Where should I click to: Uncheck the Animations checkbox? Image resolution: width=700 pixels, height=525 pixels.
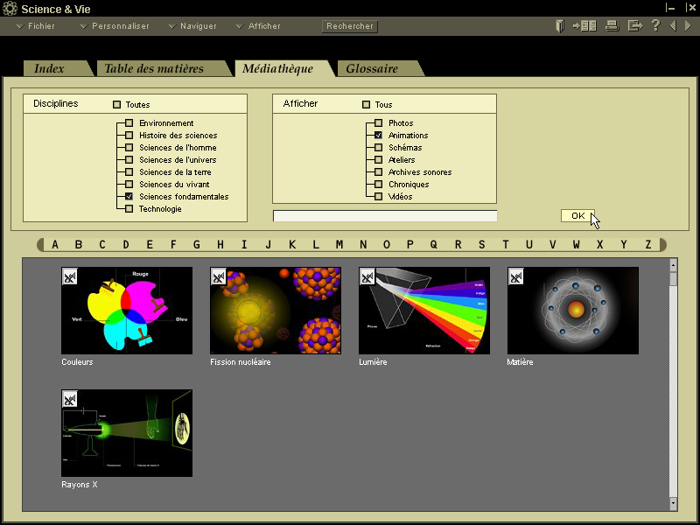point(379,136)
